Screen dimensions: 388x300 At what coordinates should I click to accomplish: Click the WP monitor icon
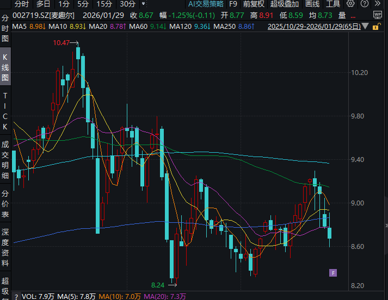(x=377, y=15)
